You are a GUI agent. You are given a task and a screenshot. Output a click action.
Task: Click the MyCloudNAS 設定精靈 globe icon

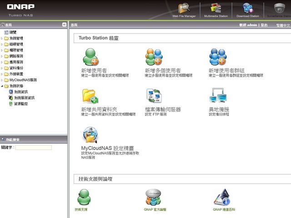90,135
